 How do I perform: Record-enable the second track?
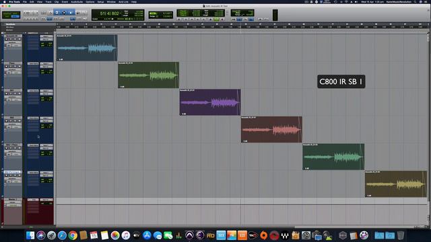(6, 67)
